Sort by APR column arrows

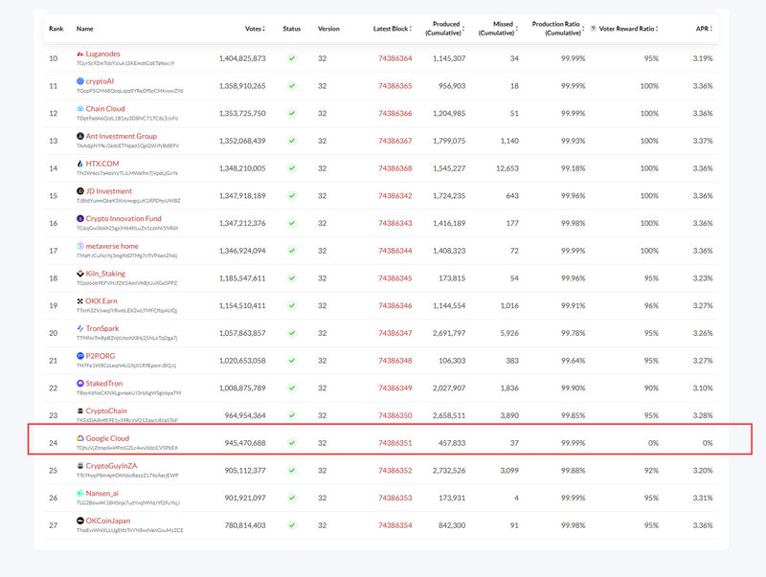pyautogui.click(x=710, y=29)
